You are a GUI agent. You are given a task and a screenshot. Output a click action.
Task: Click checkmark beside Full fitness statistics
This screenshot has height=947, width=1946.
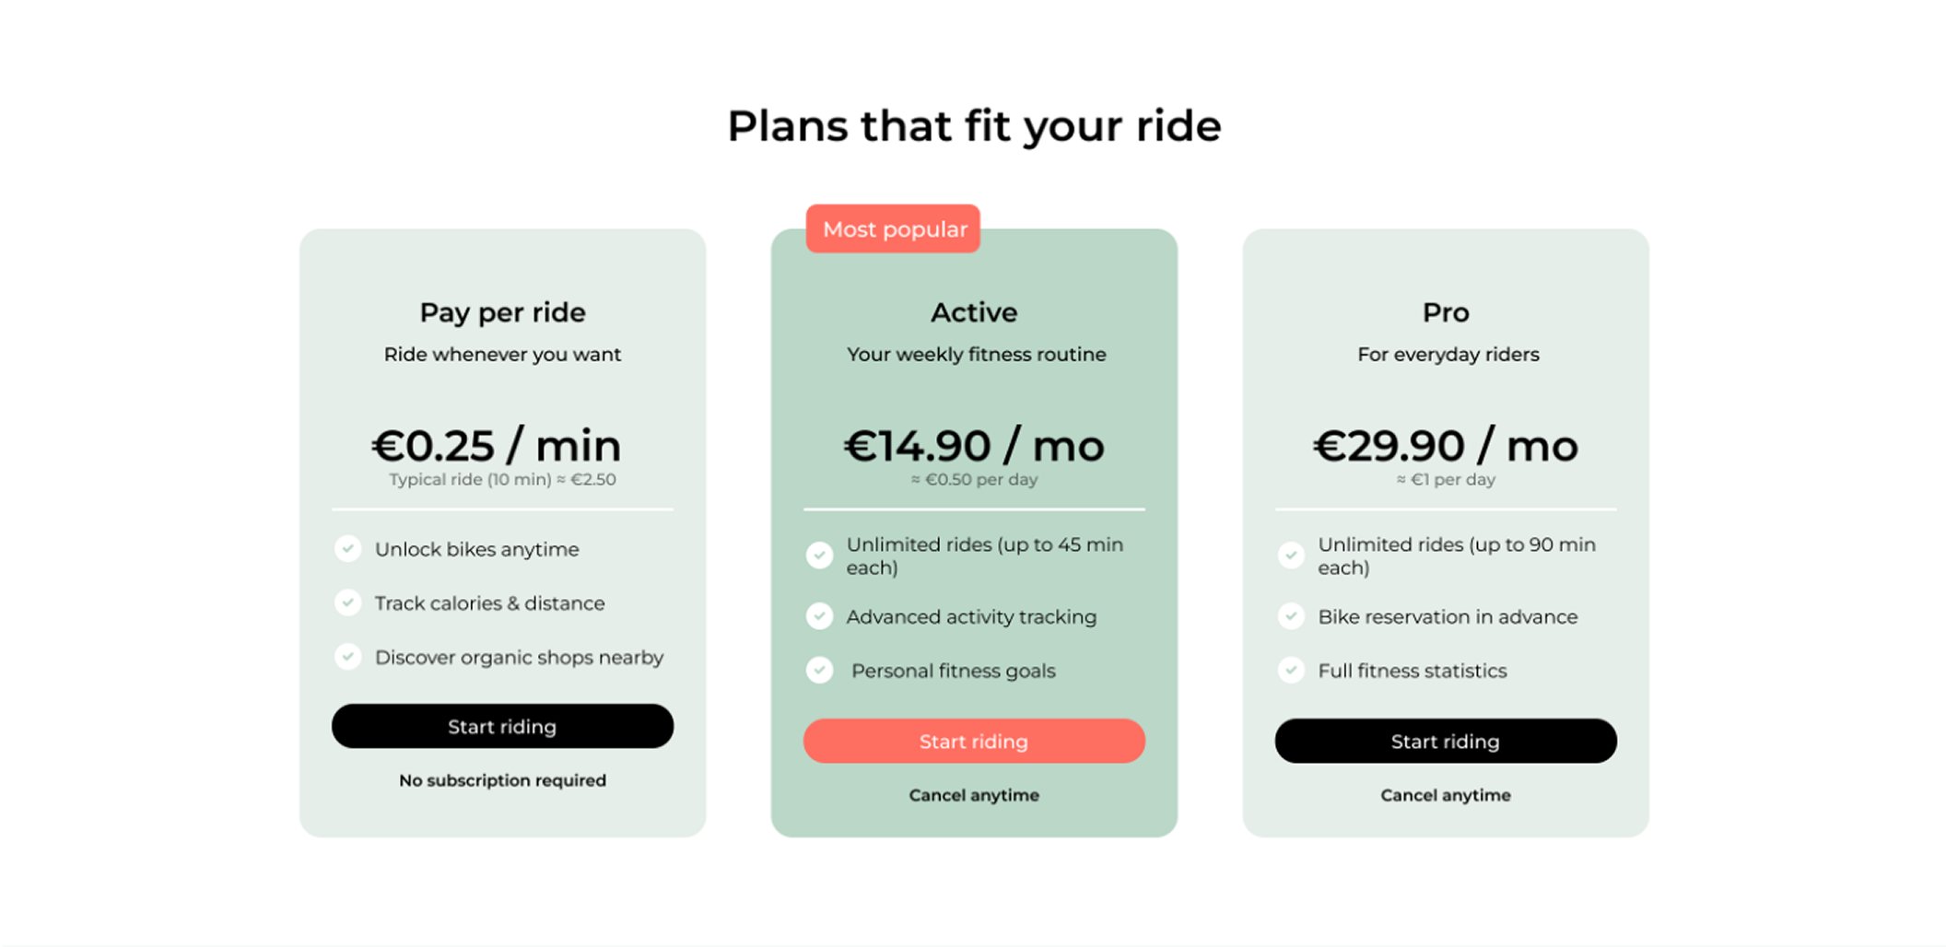(1291, 671)
